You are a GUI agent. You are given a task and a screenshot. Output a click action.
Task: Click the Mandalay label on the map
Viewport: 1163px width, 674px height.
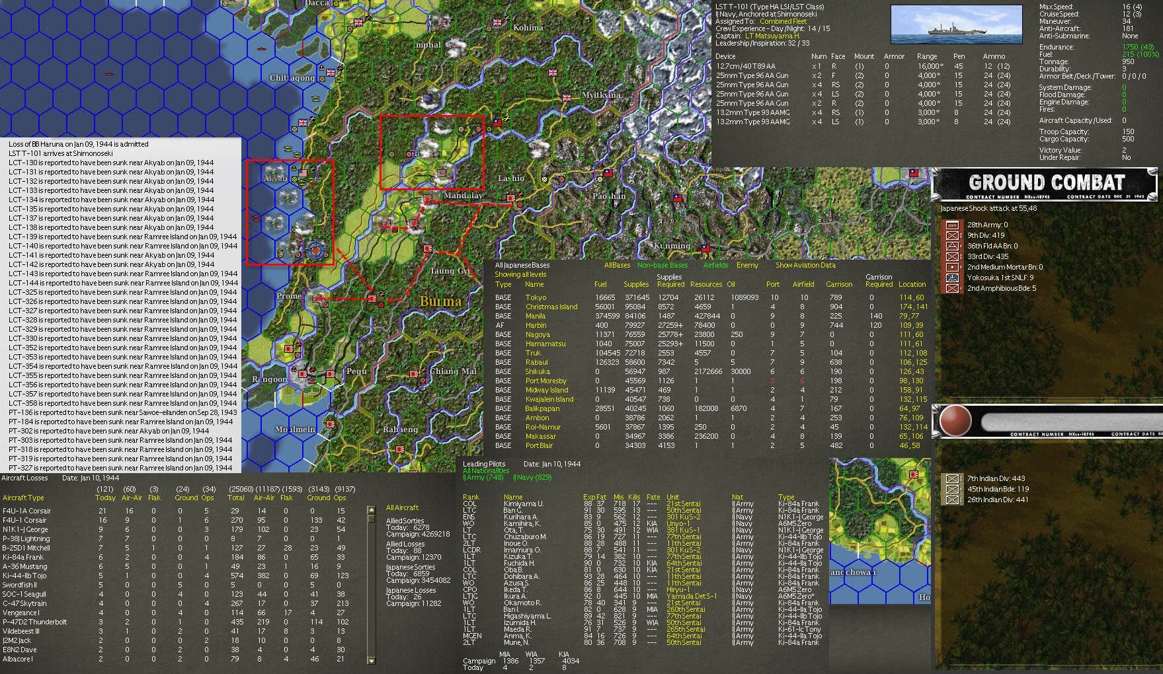point(463,196)
